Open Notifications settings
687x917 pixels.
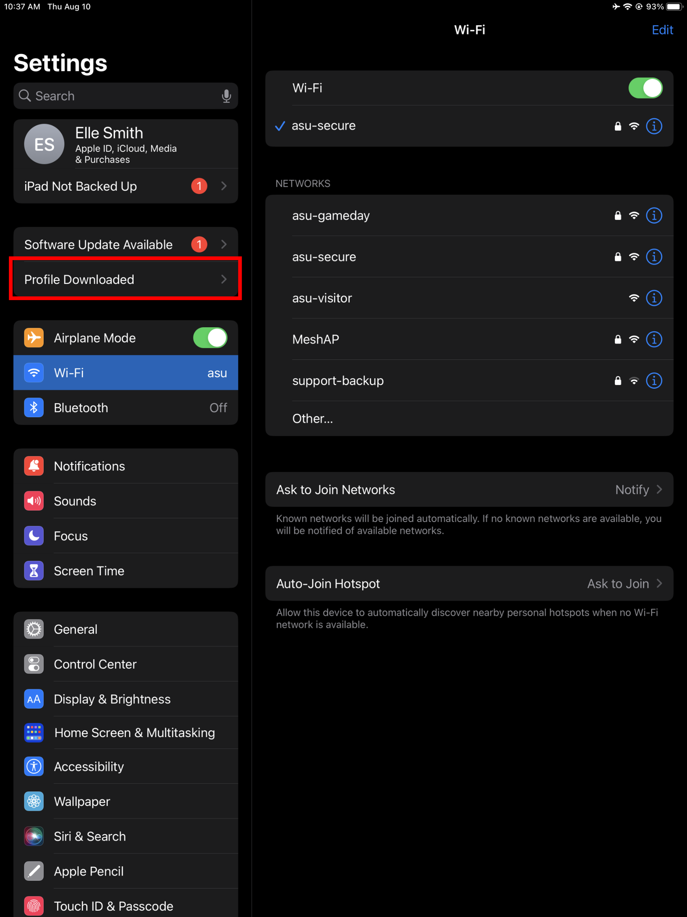coord(126,466)
